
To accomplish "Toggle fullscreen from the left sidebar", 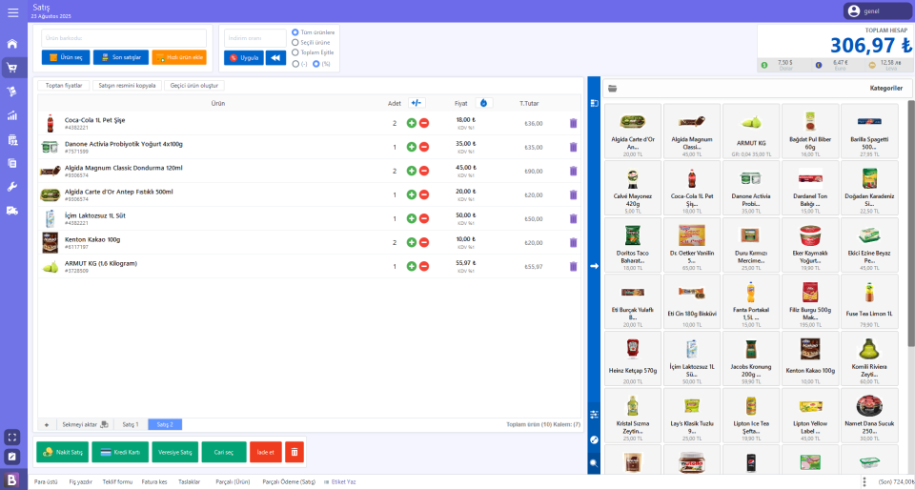I will pyautogui.click(x=12, y=437).
